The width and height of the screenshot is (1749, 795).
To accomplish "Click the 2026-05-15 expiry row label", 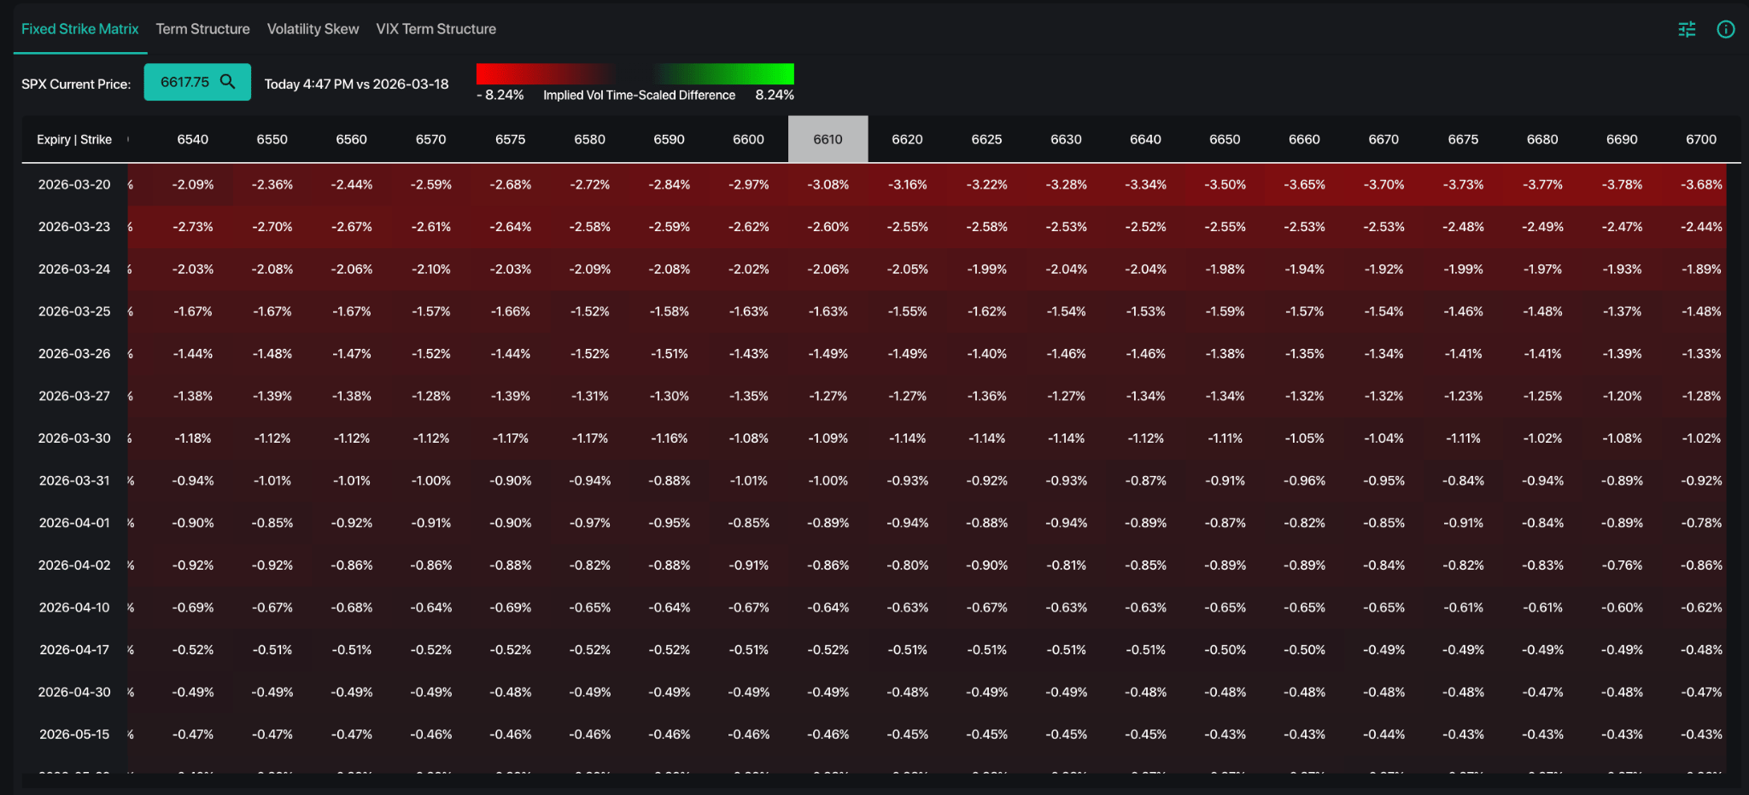I will [x=74, y=734].
